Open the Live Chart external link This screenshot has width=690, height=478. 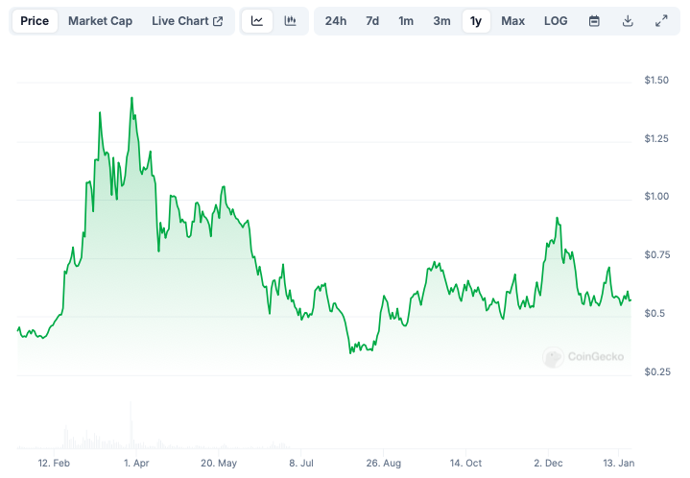187,21
